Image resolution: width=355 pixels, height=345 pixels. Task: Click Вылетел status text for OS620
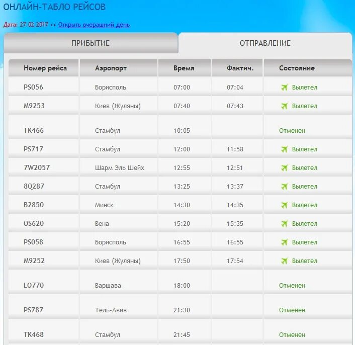tap(305, 223)
